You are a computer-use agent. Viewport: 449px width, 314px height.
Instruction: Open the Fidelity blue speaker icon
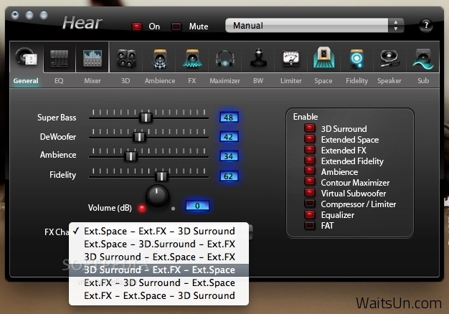tap(356, 59)
